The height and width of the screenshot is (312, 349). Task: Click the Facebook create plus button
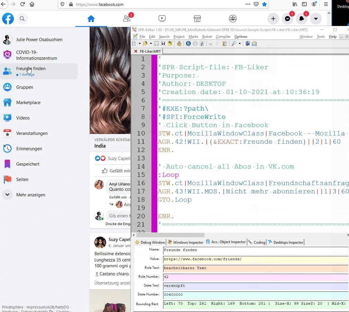273,19
